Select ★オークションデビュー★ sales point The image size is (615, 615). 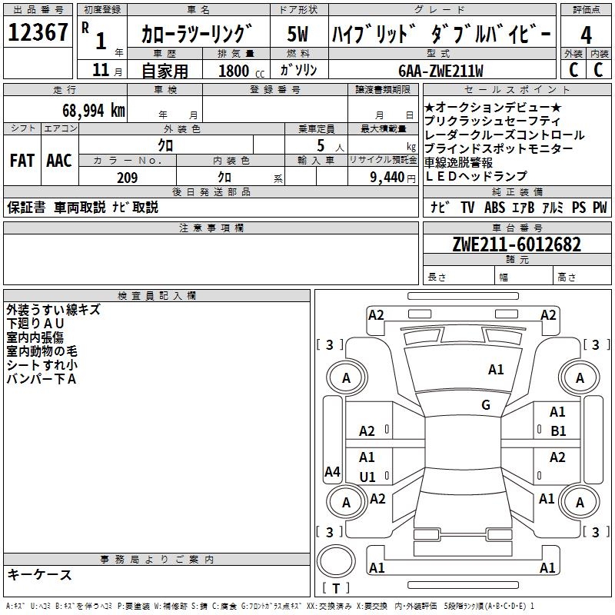493,107
